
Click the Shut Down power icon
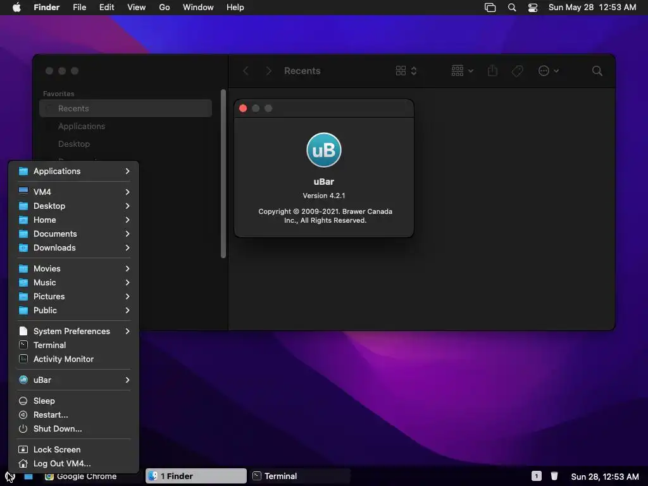pyautogui.click(x=23, y=428)
